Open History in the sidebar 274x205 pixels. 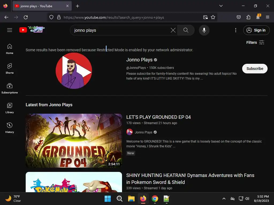[x=10, y=128]
